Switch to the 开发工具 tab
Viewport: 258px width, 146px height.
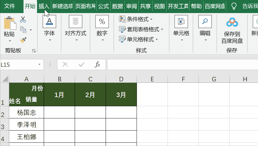pyautogui.click(x=178, y=6)
